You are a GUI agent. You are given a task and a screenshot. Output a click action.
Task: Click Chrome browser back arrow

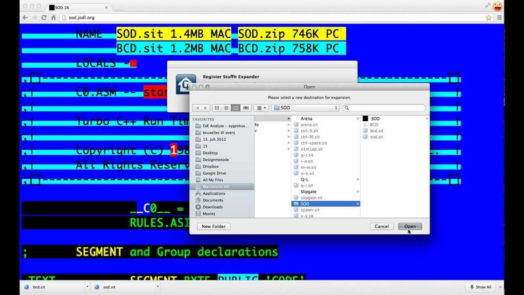[x=25, y=18]
